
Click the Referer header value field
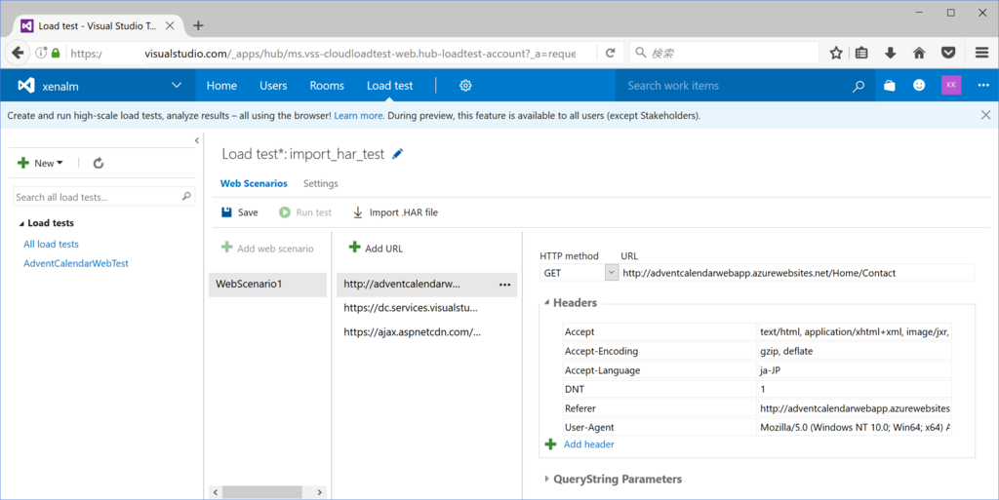[855, 408]
